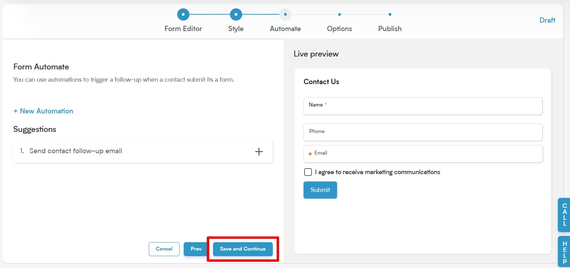Click the Form Editor step circle
This screenshot has width=570, height=268.
click(x=183, y=15)
